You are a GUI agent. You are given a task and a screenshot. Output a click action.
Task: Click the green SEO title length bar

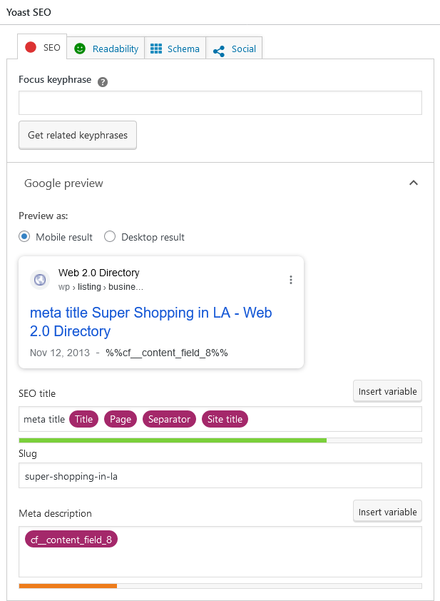pos(173,440)
